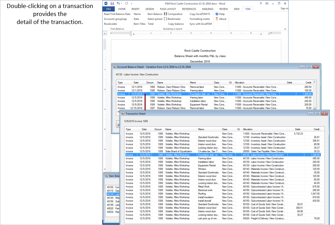Select the Equipment Rental row in Account Balance Detail
This screenshot has height=225, width=335.
[215, 105]
